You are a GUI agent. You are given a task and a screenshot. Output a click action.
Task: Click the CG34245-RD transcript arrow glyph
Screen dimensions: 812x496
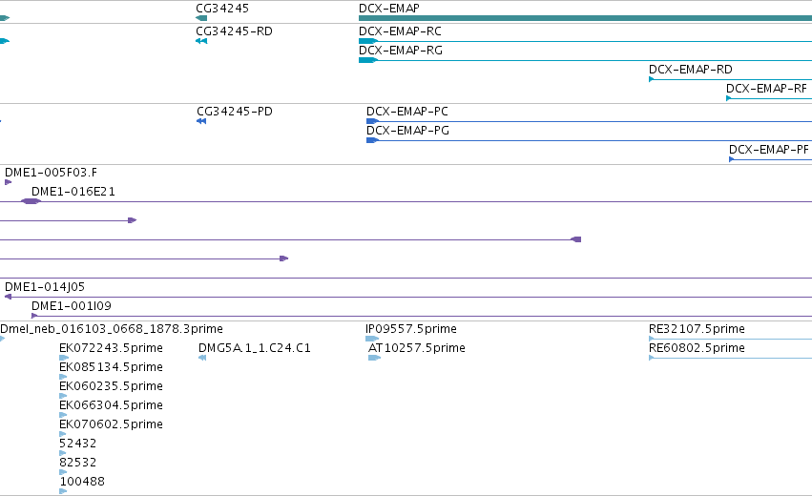point(201,41)
